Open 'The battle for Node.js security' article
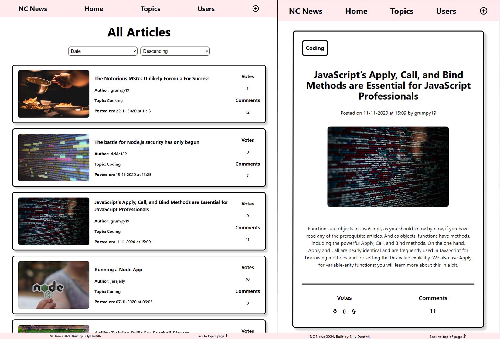Image resolution: width=500 pixels, height=339 pixels. click(147, 142)
